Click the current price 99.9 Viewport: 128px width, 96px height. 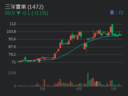[x=10, y=13]
